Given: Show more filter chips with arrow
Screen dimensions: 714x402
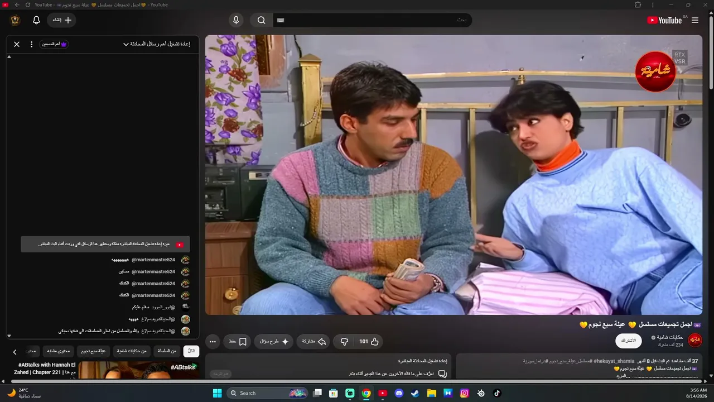Looking at the screenshot, I should [x=15, y=352].
